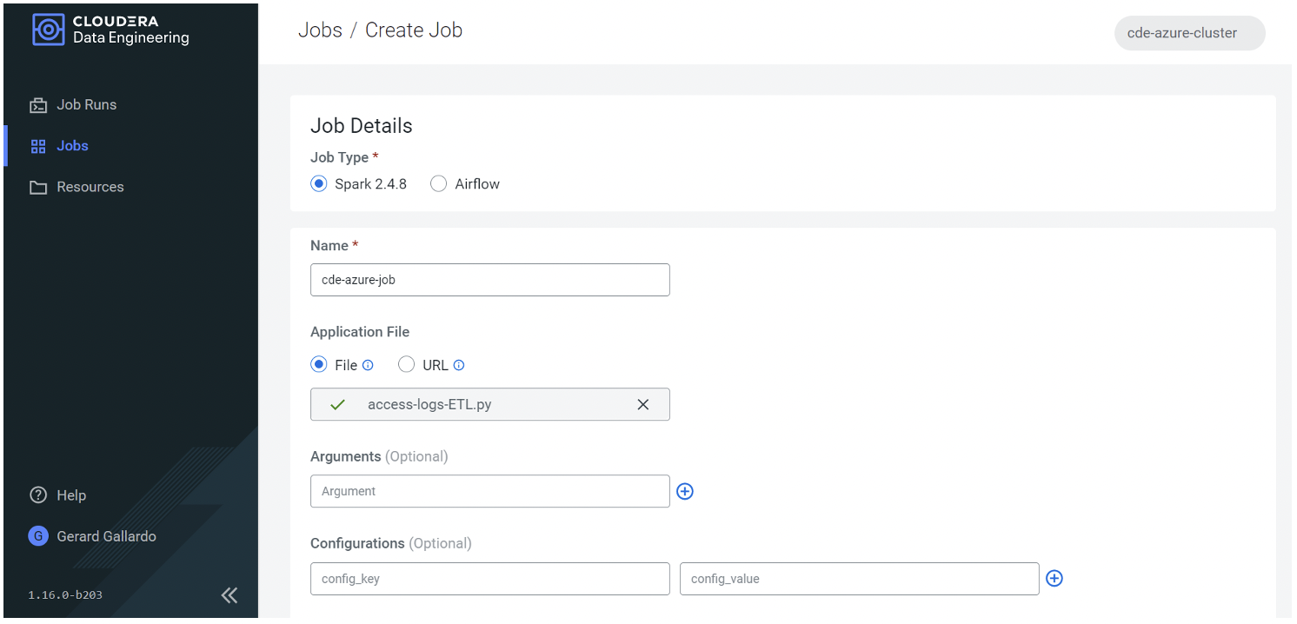The width and height of the screenshot is (1297, 624).
Task: Click version text 1.16.0-b203
Action: (x=65, y=595)
